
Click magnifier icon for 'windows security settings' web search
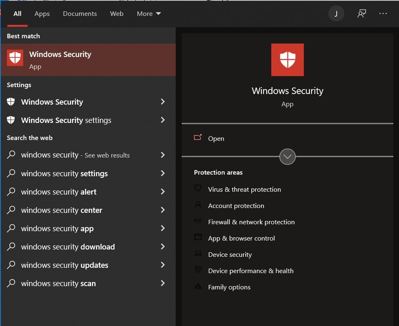point(11,173)
